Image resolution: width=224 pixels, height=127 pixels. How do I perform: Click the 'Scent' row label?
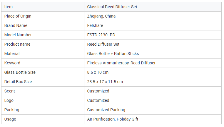click(x=9, y=91)
